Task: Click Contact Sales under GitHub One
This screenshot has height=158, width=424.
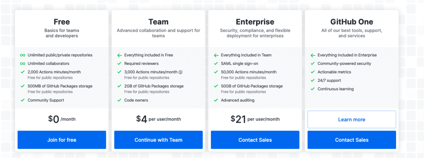Action: (352, 140)
